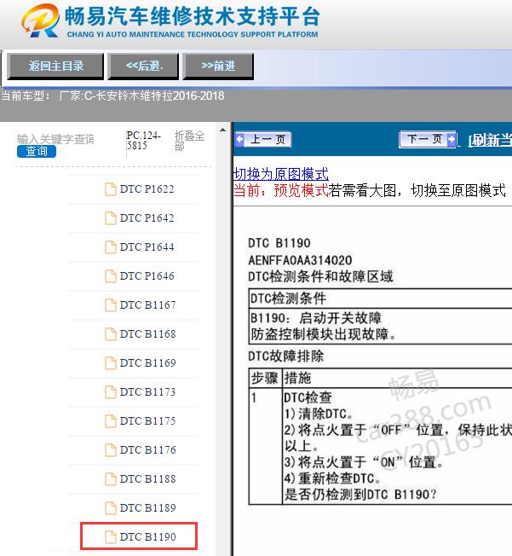Click the 'DTC B1190' document heading
Viewport: 512px width, 556px height.
point(279,243)
